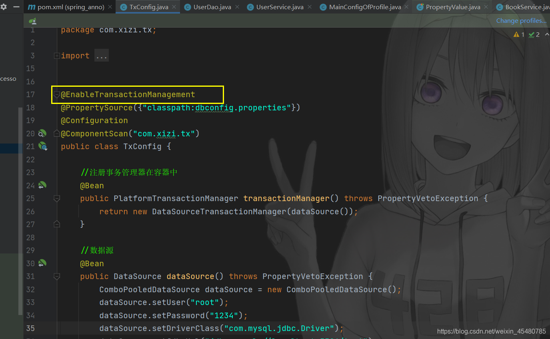Screen dimensions: 550x339
Task: Close the PropertyValue.java tab
Action: click(x=486, y=7)
